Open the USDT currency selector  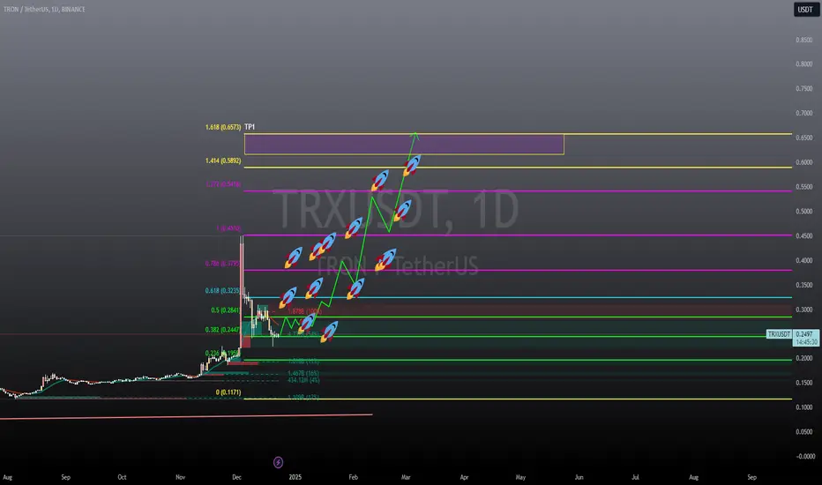[805, 10]
